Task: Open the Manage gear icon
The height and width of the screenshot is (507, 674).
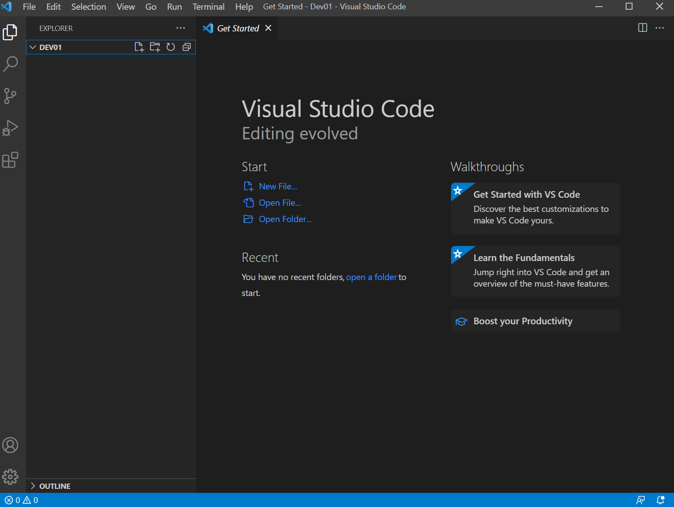Action: tap(10, 477)
